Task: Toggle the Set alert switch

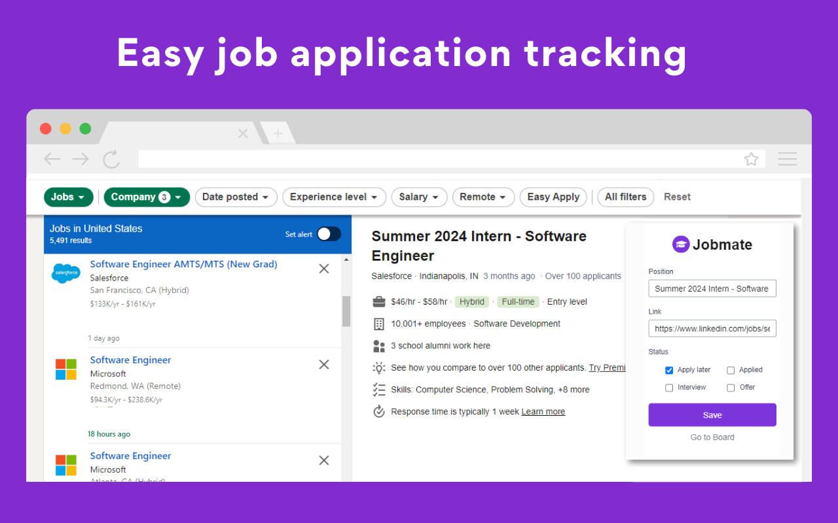Action: tap(329, 234)
